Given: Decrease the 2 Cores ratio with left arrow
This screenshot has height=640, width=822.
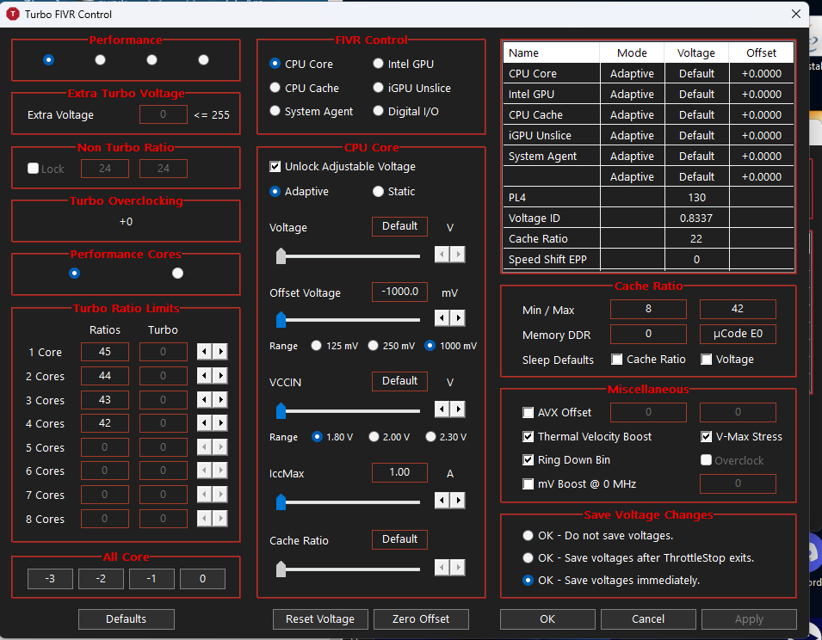Looking at the screenshot, I should click(205, 376).
